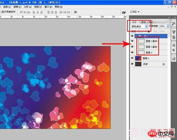Click the Distribute horizontal centers icon
The image size is (177, 140).
[65, 12]
